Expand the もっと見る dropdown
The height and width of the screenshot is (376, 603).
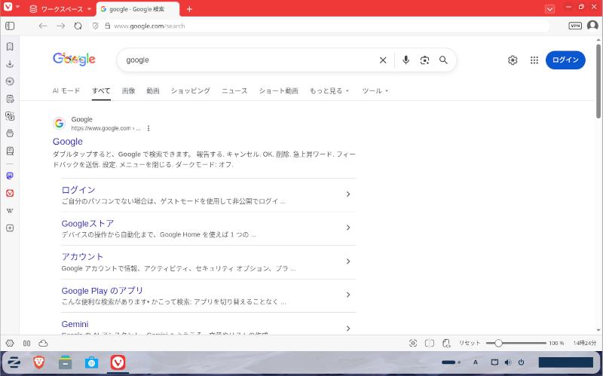[x=329, y=90]
